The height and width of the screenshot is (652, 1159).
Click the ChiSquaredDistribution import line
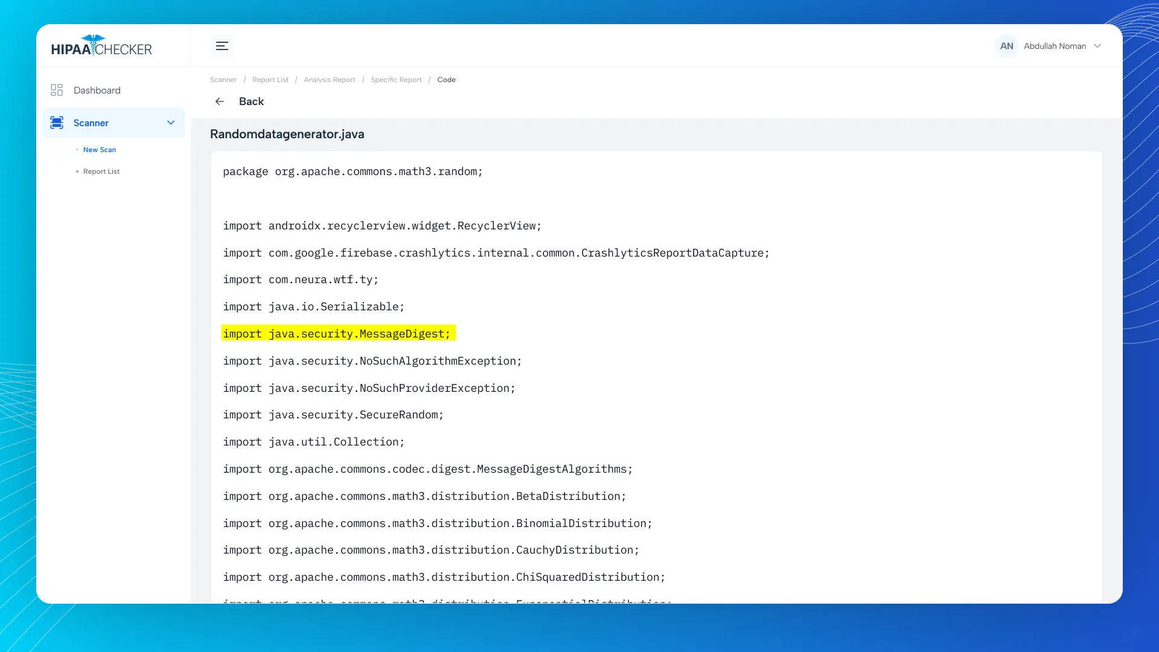tap(444, 577)
